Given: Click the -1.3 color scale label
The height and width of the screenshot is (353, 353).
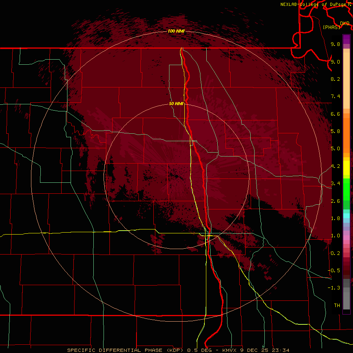Looking at the screenshot, I should point(334,288).
